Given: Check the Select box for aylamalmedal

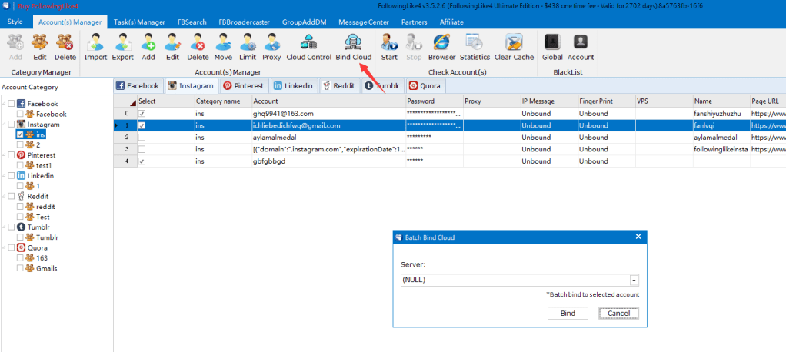Looking at the screenshot, I should [142, 137].
